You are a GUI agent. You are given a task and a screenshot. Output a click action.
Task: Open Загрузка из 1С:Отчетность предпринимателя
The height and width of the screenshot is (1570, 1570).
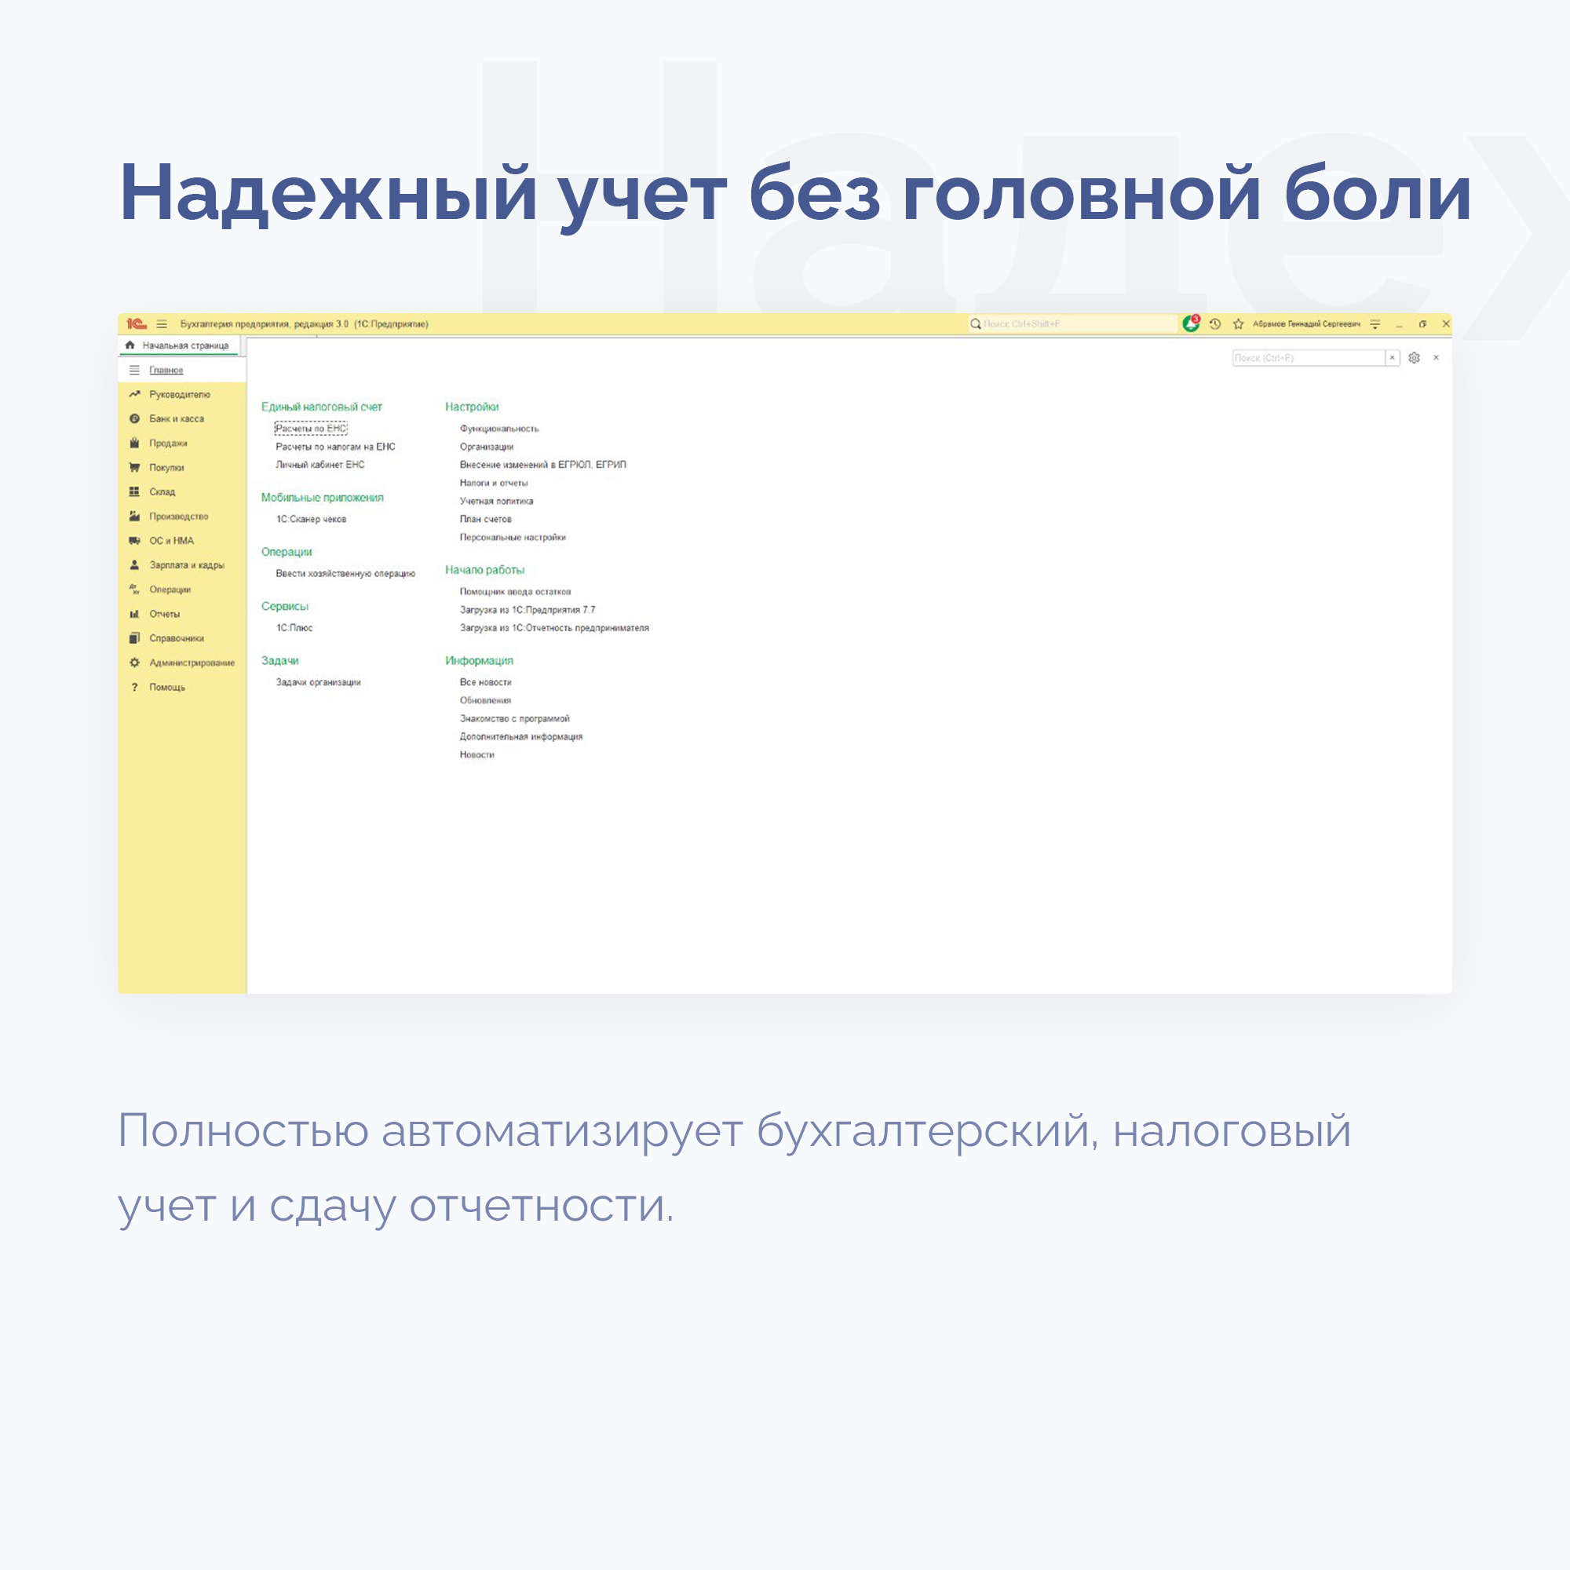tap(554, 628)
